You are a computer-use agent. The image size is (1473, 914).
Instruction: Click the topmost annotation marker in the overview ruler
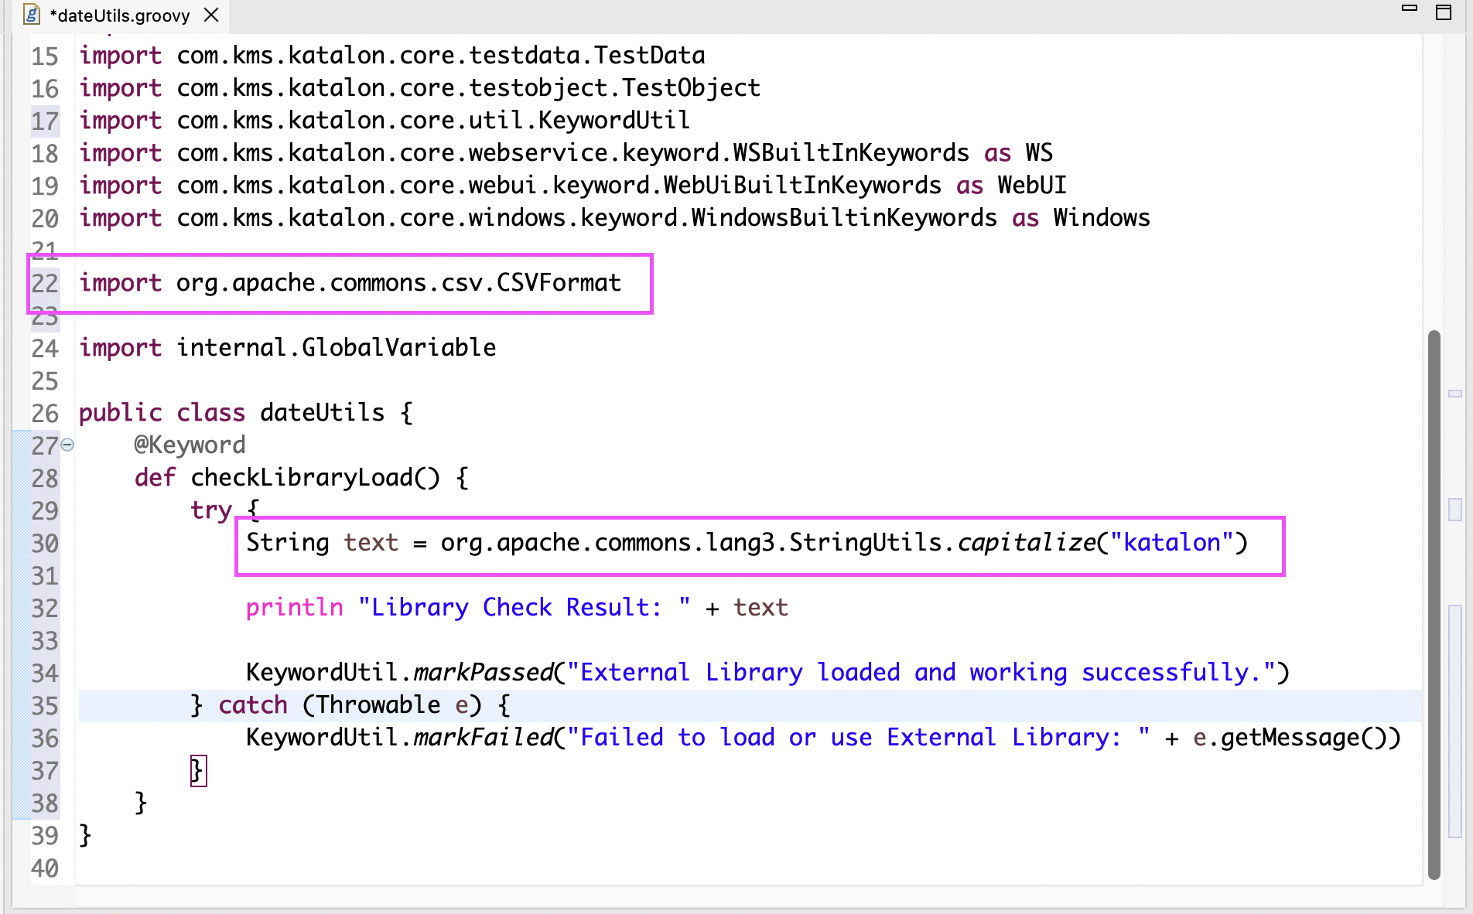(1455, 394)
